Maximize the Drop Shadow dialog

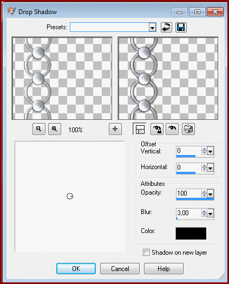coord(197,12)
